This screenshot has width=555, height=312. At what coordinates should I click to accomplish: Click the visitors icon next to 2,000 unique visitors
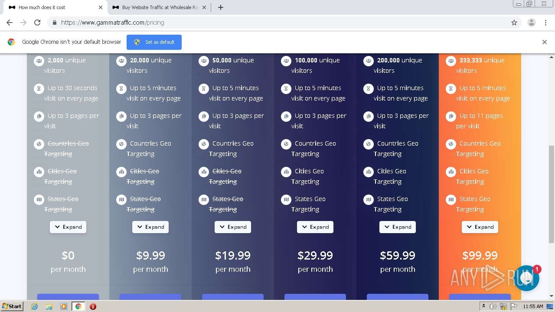point(39,61)
